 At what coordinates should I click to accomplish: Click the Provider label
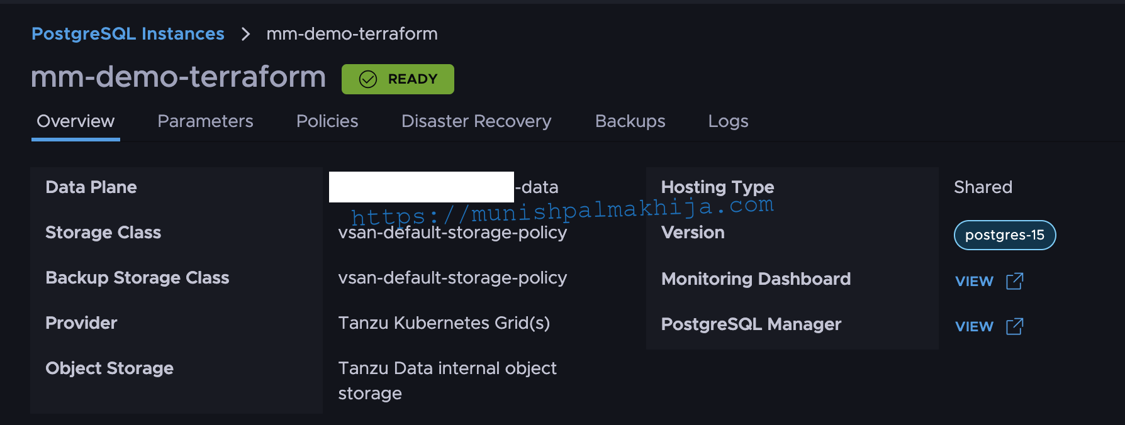pyautogui.click(x=81, y=323)
